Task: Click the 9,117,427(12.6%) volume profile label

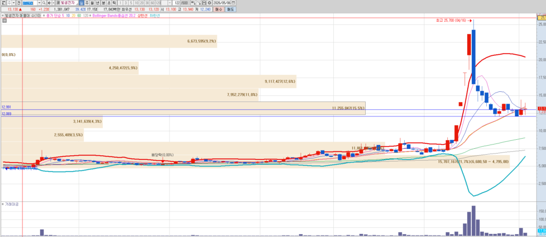Action: pos(280,81)
